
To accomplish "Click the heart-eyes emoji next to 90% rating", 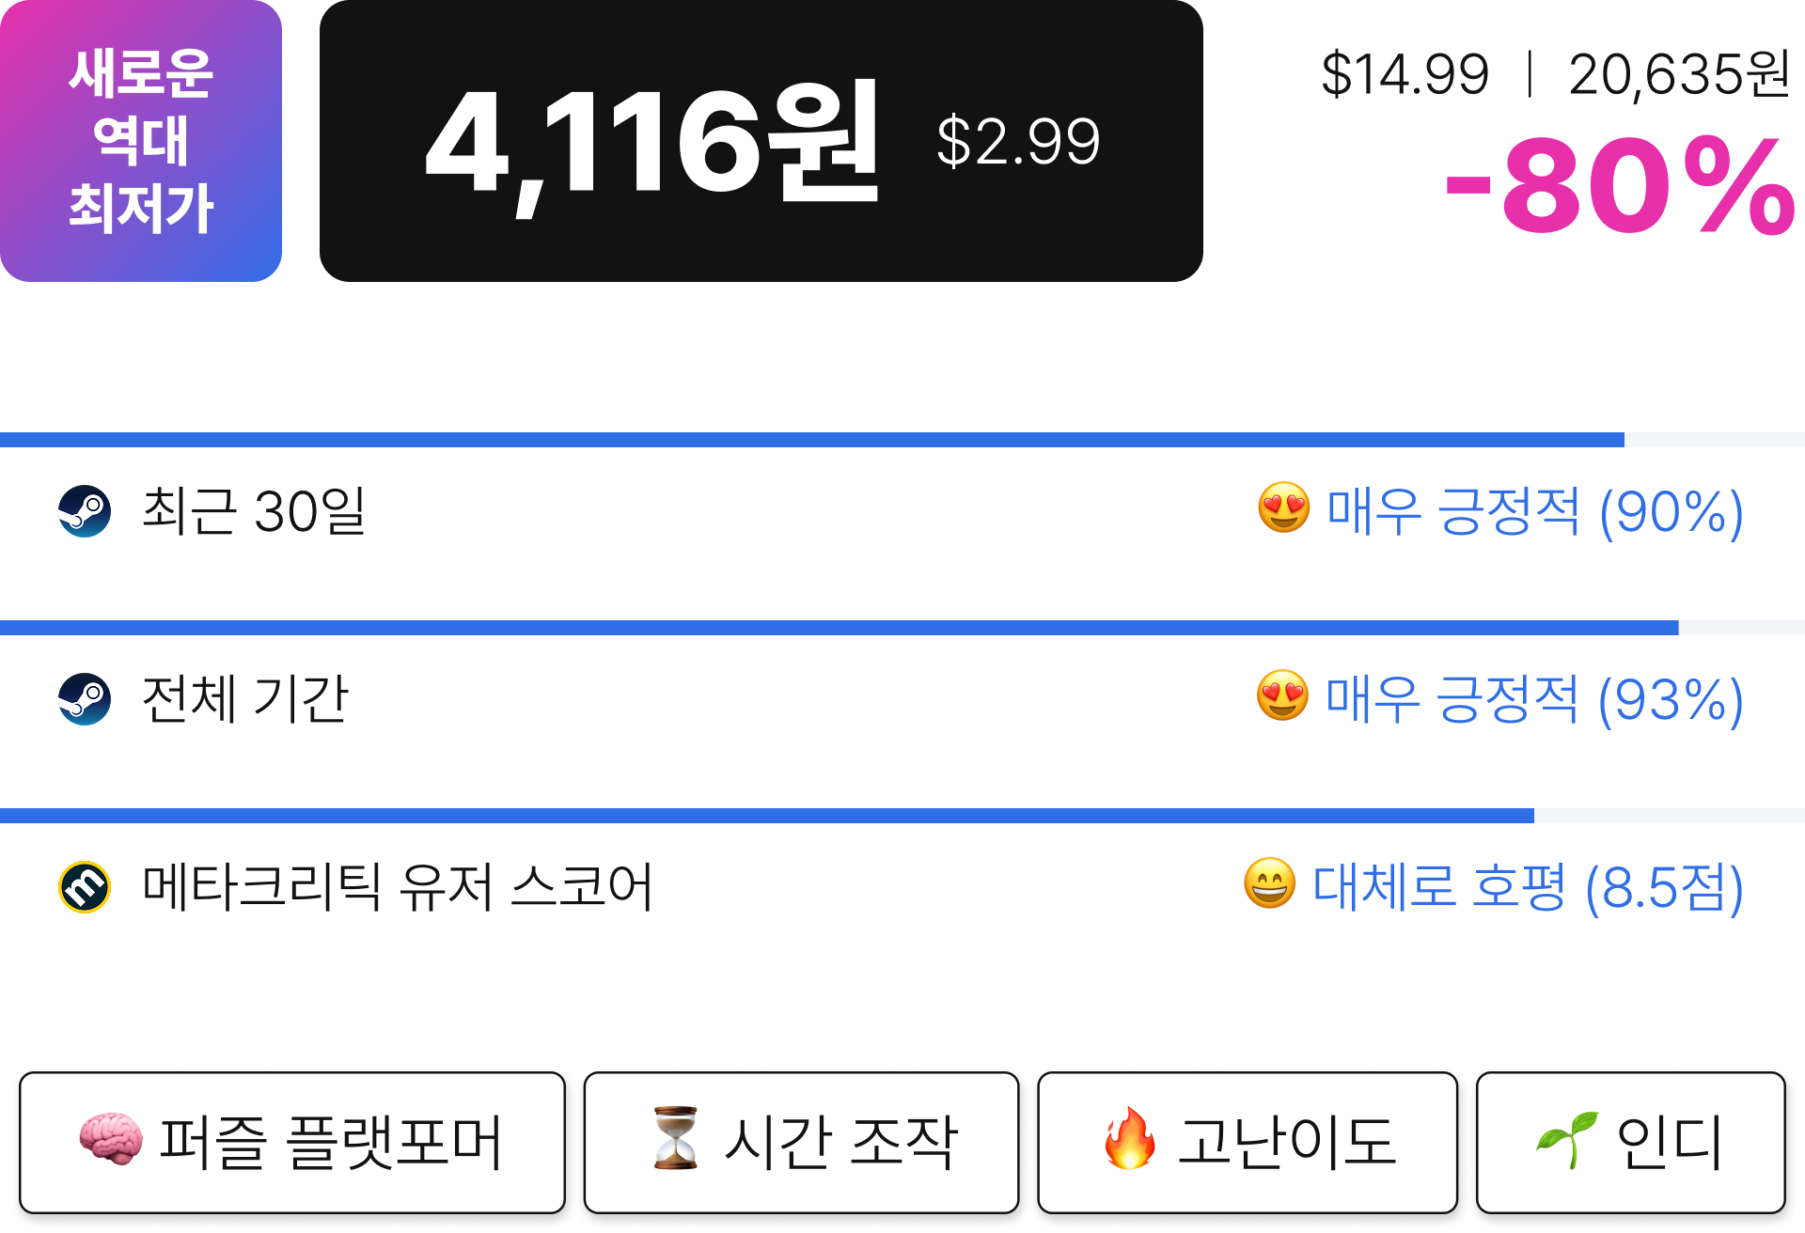I will click(x=1284, y=508).
